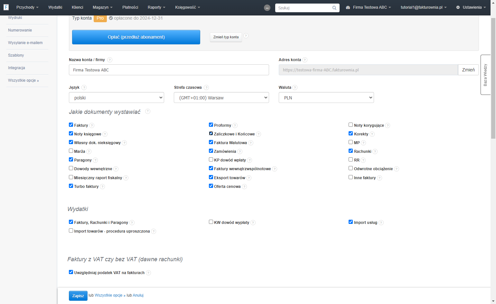Click the search magnifier icon
The image size is (496, 304).
coord(334,8)
